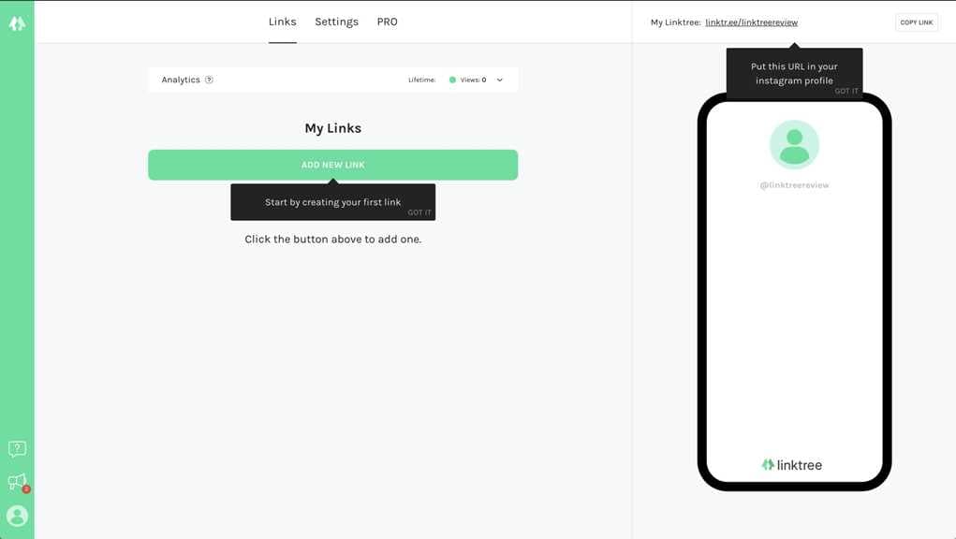This screenshot has height=539, width=956.
Task: Click the 'Views: 0' lifetime stat
Action: (x=467, y=80)
